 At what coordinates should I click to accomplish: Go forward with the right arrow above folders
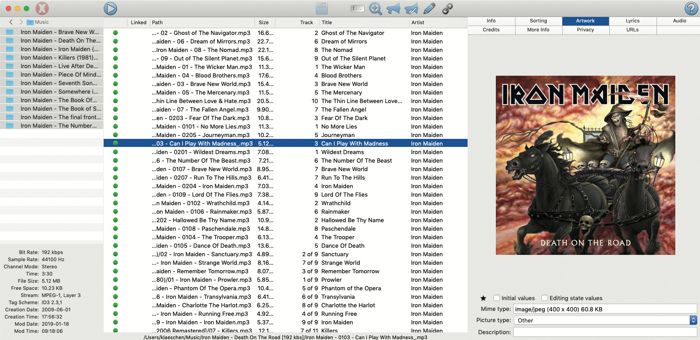tap(21, 22)
